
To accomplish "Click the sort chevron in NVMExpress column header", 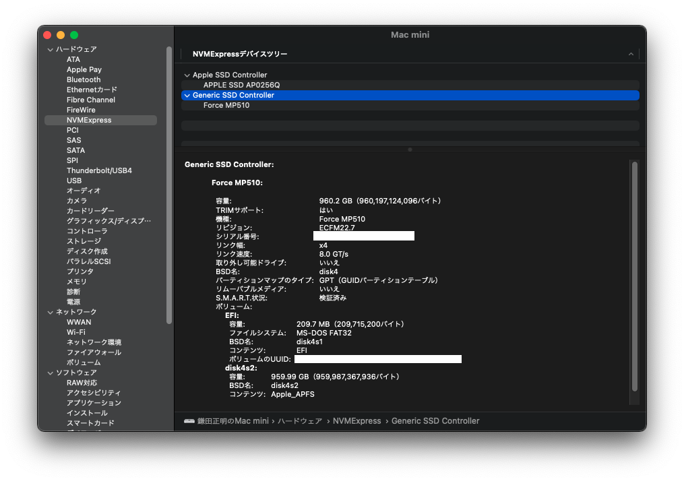I will click(631, 54).
